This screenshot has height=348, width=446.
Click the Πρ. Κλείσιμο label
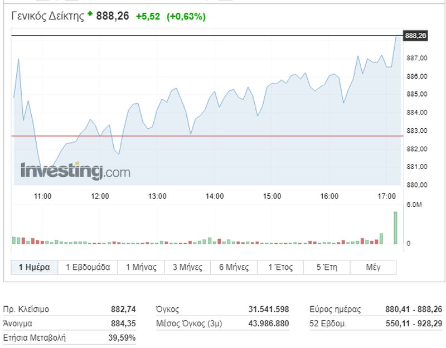[26, 310]
